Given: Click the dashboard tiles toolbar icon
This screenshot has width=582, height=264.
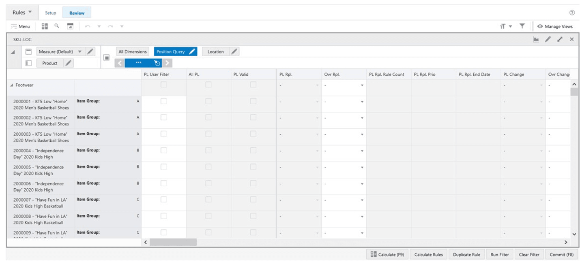Looking at the screenshot, I should point(45,26).
